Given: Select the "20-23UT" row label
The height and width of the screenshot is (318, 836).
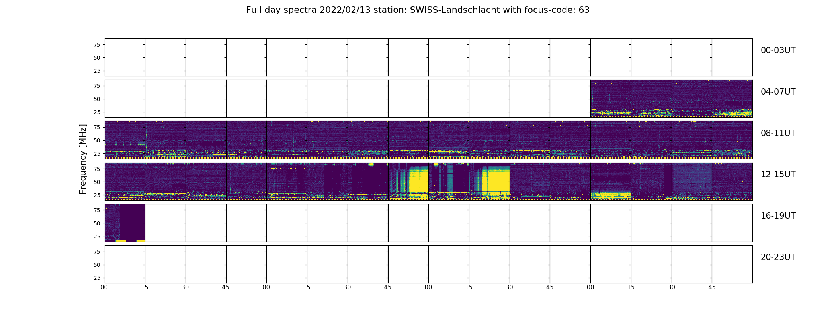Looking at the screenshot, I should click(778, 257).
